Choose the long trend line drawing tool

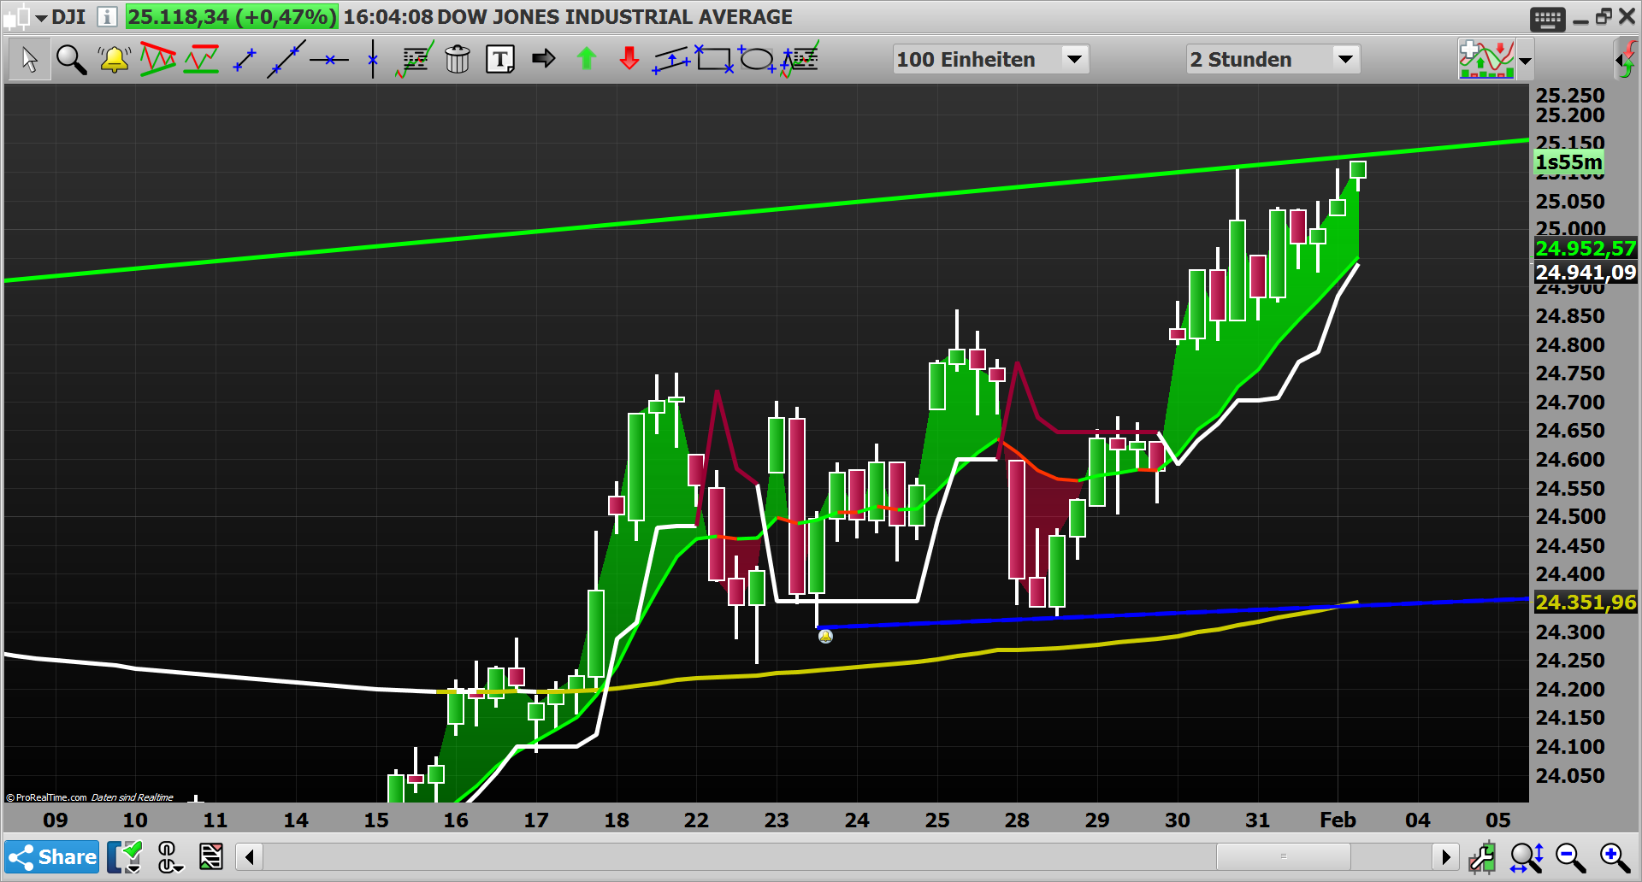tap(286, 59)
